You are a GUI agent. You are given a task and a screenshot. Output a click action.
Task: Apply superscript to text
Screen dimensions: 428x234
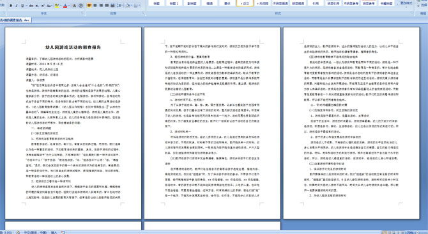tap(43, 6)
